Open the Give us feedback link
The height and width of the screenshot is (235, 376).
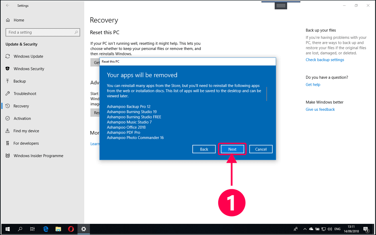320,110
